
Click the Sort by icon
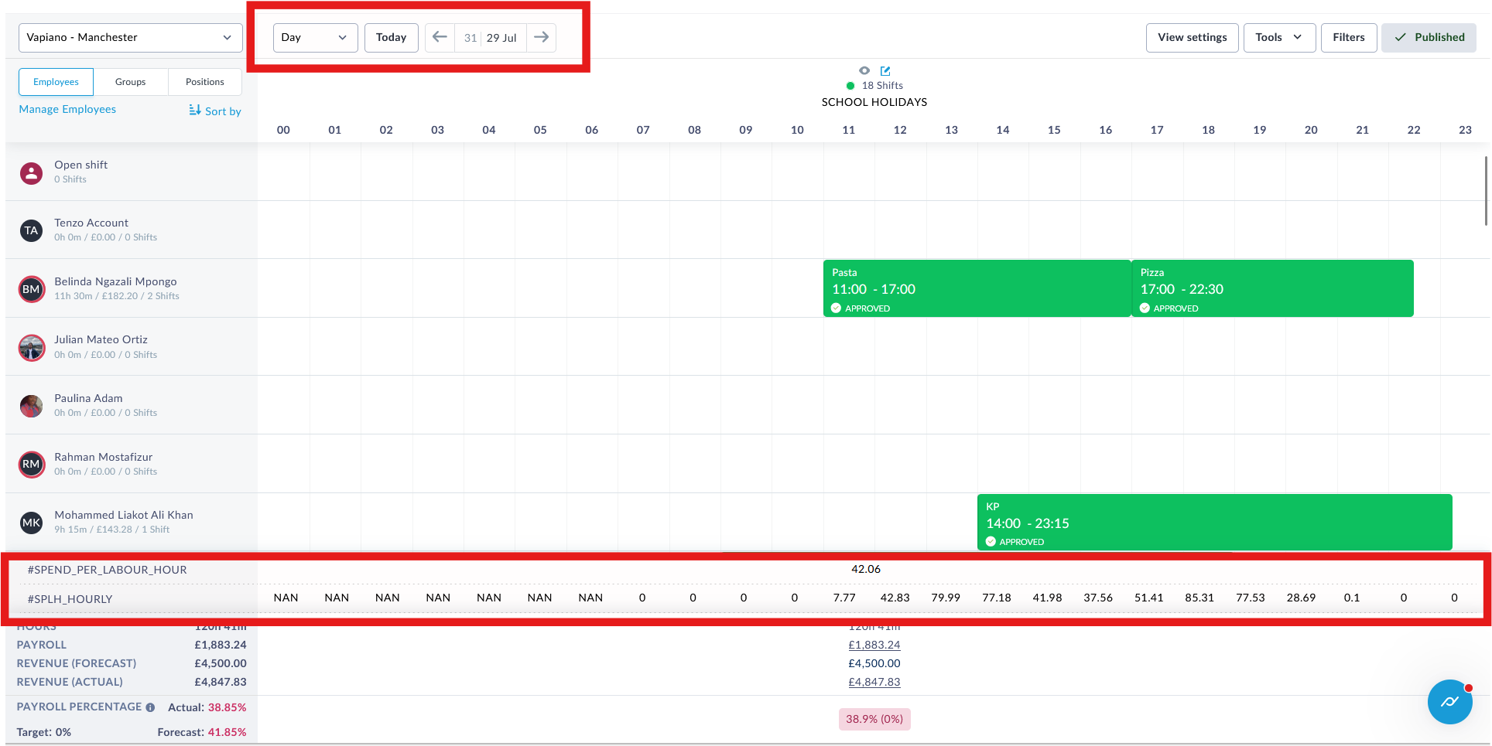pyautogui.click(x=195, y=111)
